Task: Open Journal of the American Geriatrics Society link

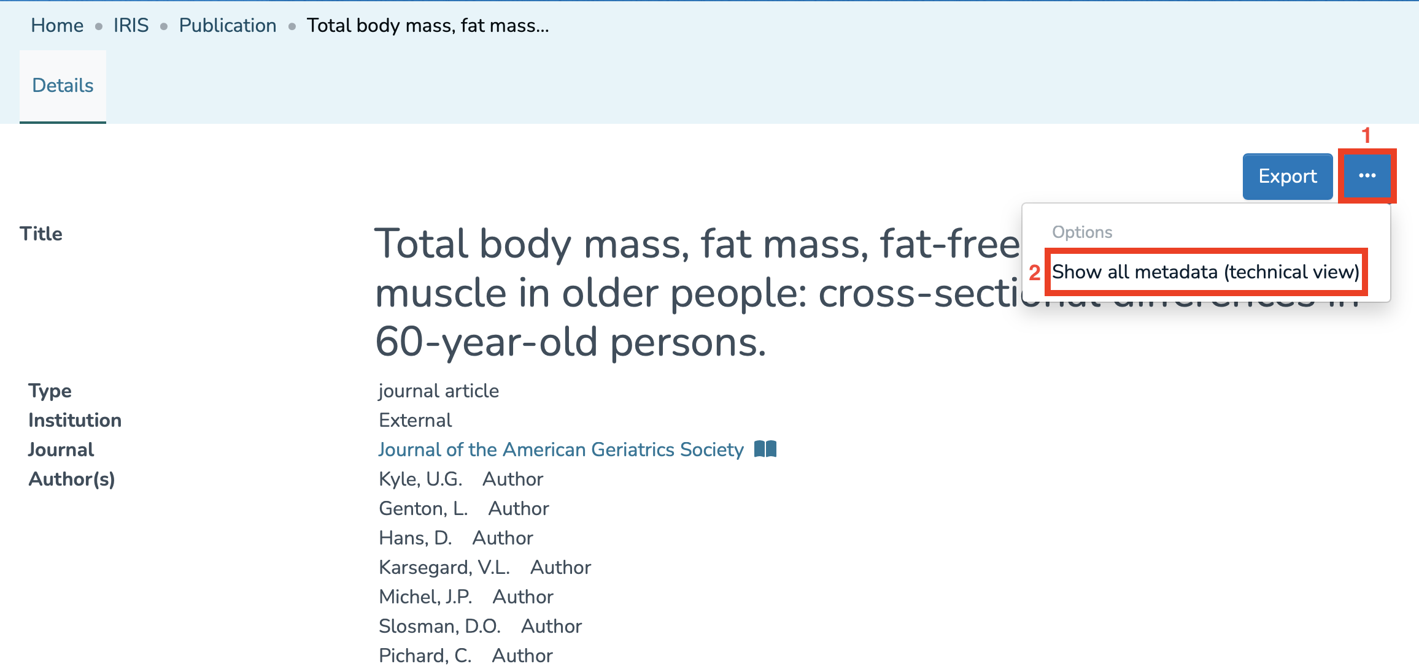Action: tap(561, 449)
